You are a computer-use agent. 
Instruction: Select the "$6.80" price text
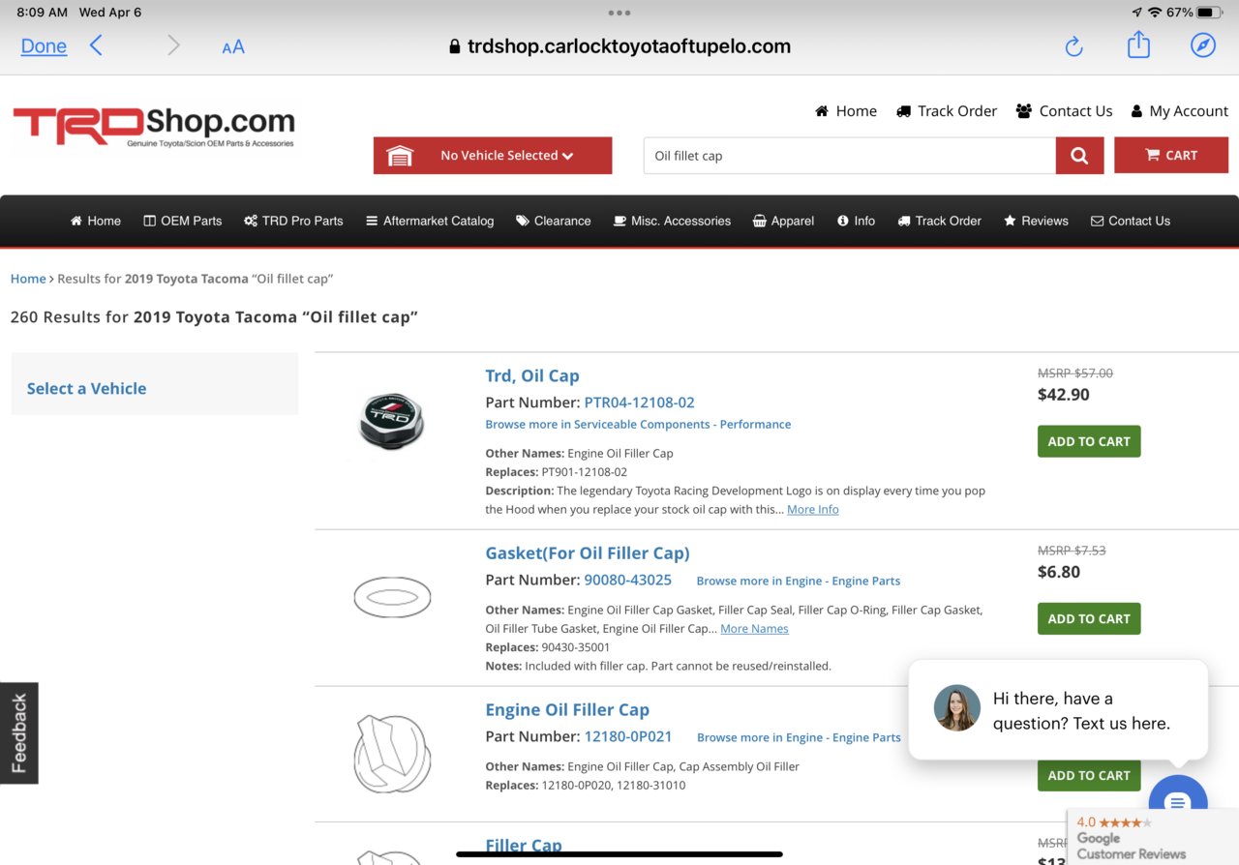[1059, 572]
